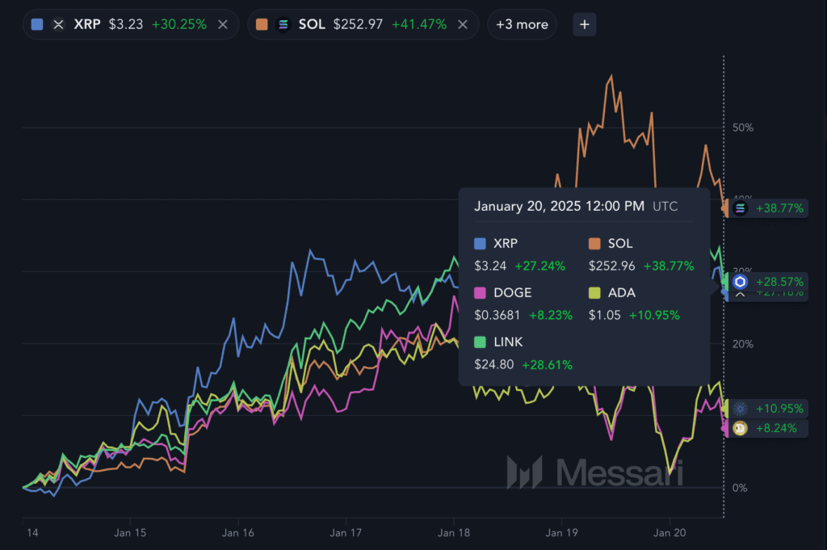Click the Solana logo icon in the SOL chip
This screenshot has height=550, width=827.
pos(283,24)
